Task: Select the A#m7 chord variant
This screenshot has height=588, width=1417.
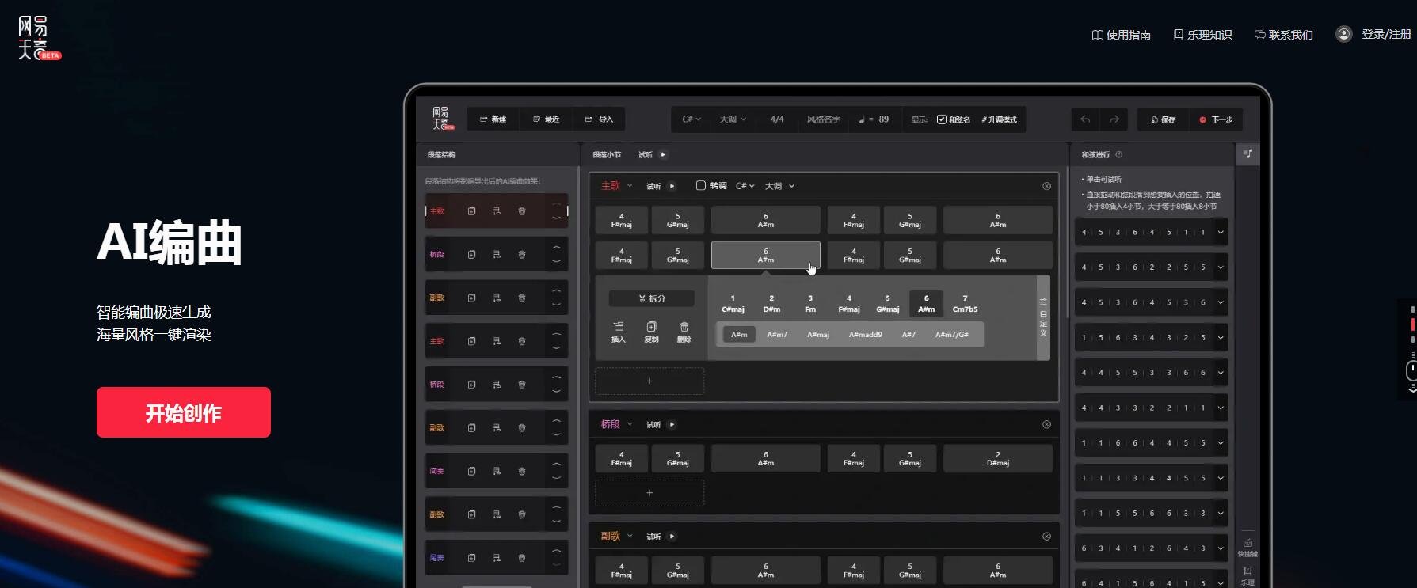Action: coord(777,335)
